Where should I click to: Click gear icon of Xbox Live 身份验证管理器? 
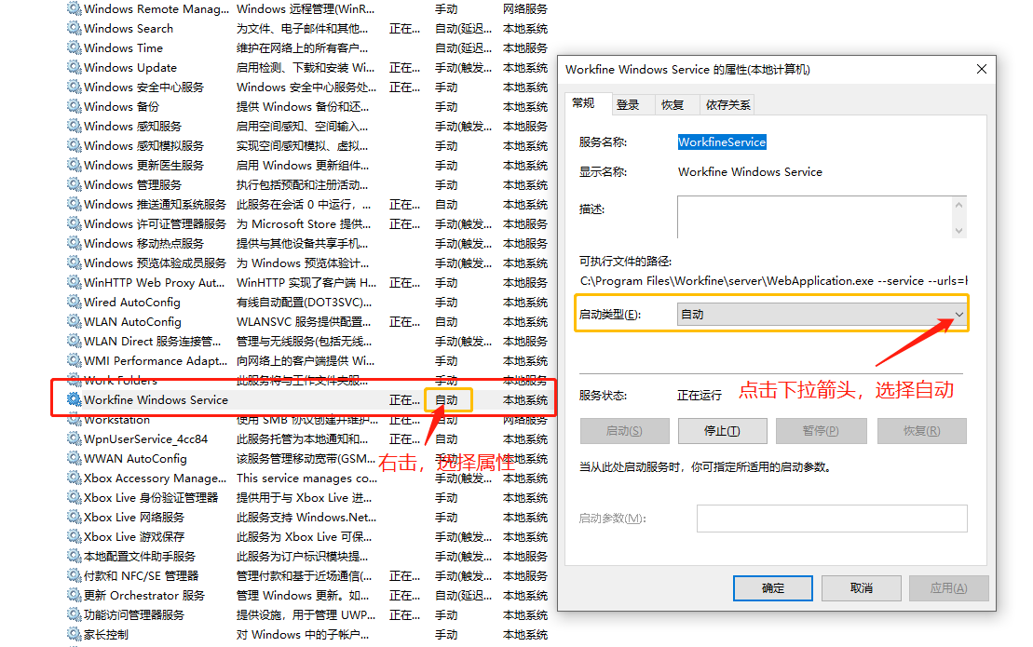(74, 498)
